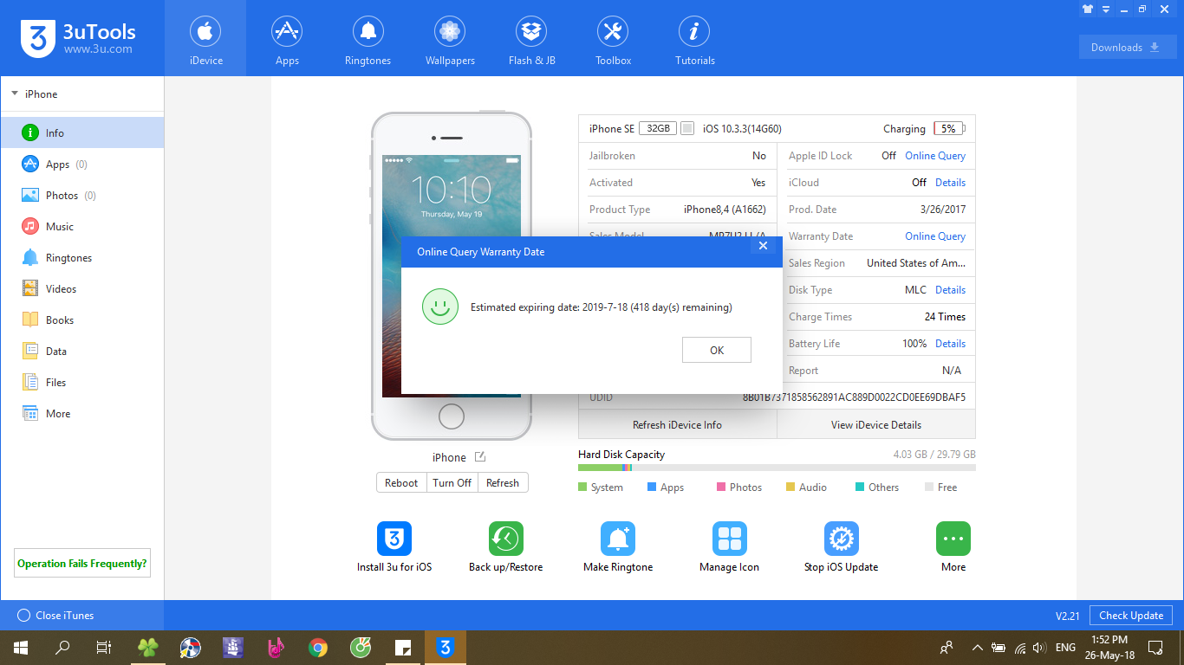Click the device color swatch box
The width and height of the screenshot is (1184, 665).
[687, 129]
